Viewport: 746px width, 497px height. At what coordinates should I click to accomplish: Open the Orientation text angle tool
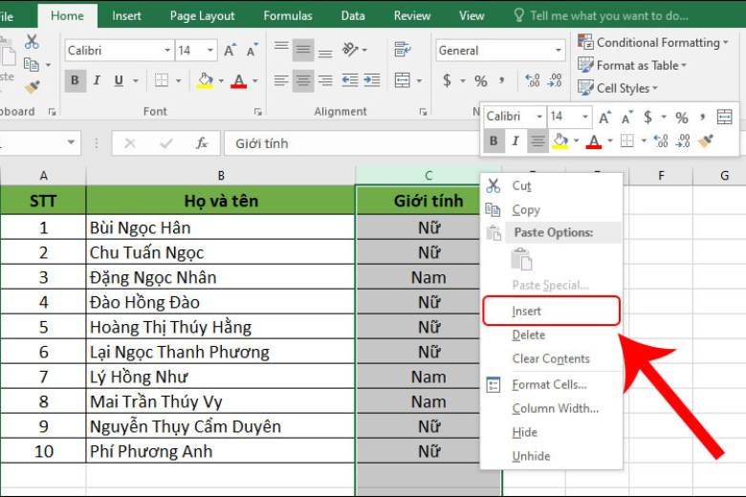point(351,50)
